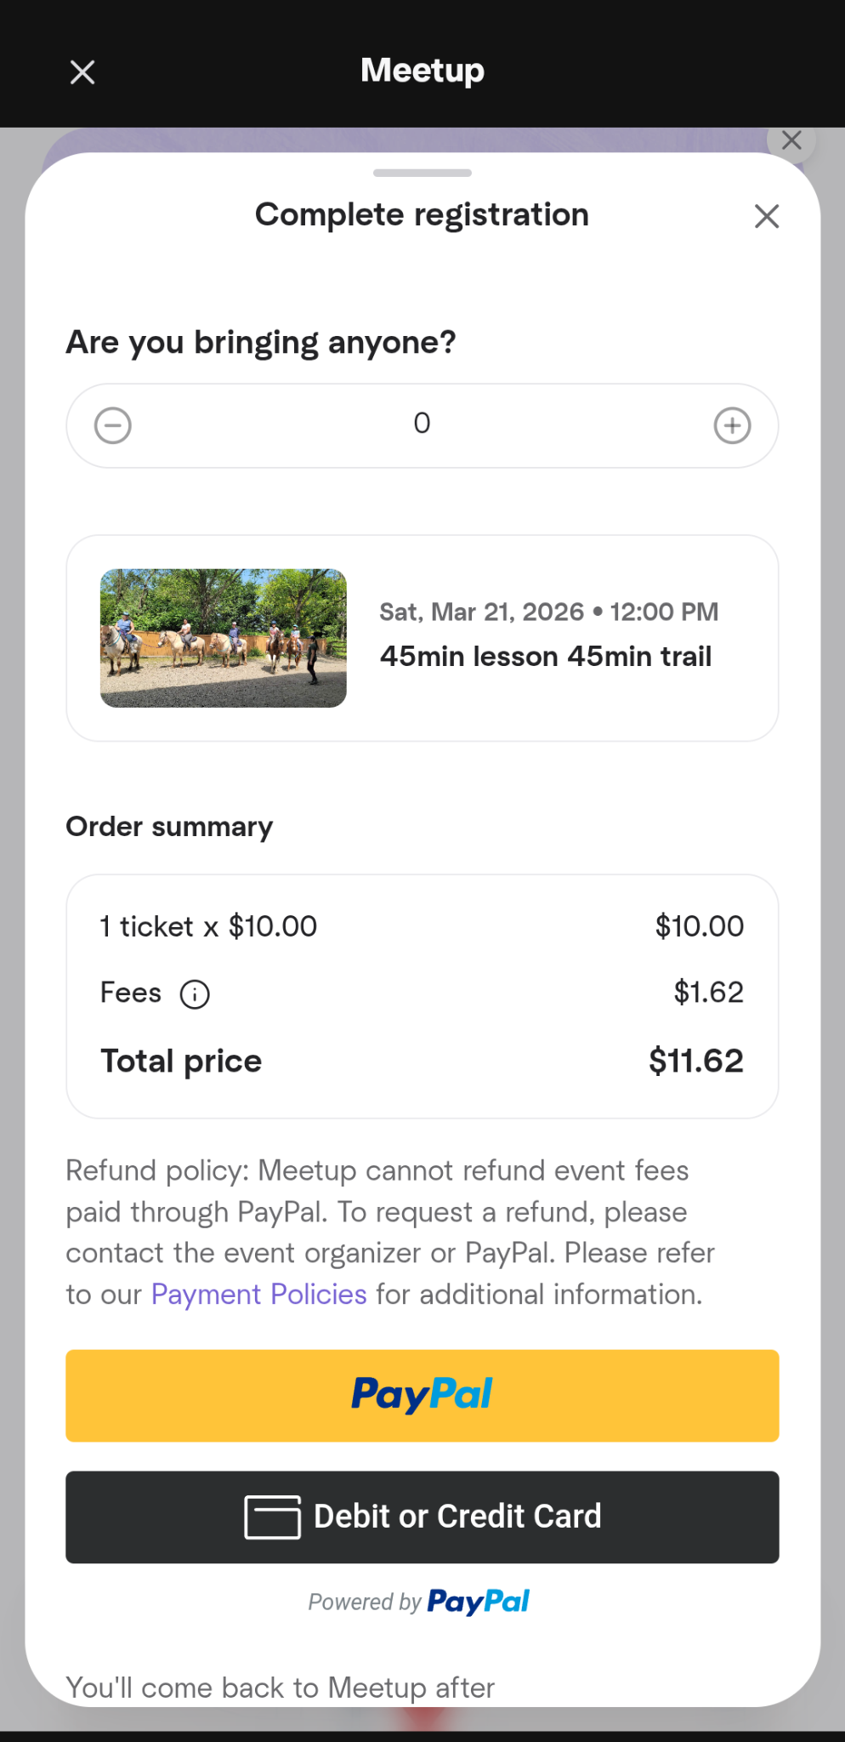Tap the Order summary heading
Viewport: 845px width, 1742px height.
pyautogui.click(x=169, y=826)
